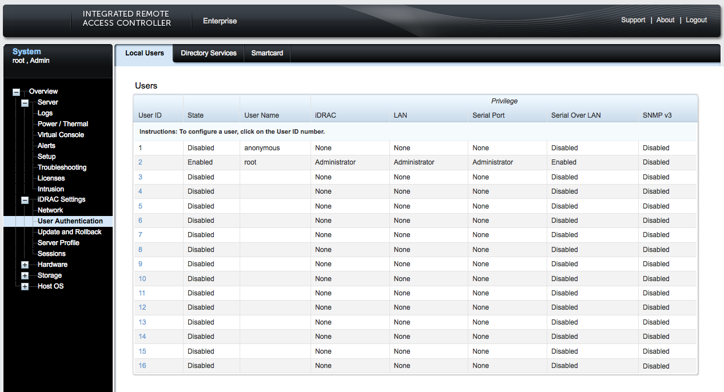Log out using the Logout link
Screen dimensions: 724x392
tap(696, 20)
